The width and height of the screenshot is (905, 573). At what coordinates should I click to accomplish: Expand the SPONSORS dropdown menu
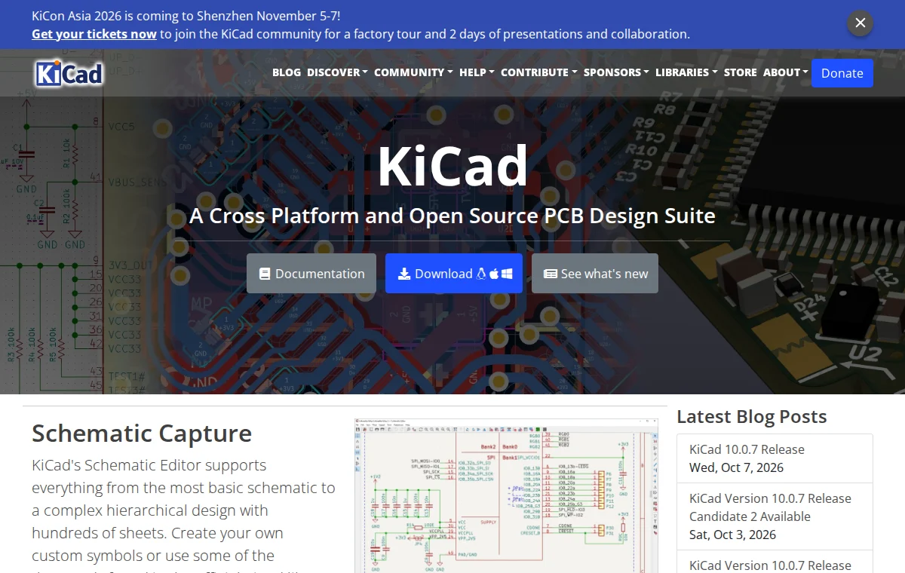click(x=616, y=72)
